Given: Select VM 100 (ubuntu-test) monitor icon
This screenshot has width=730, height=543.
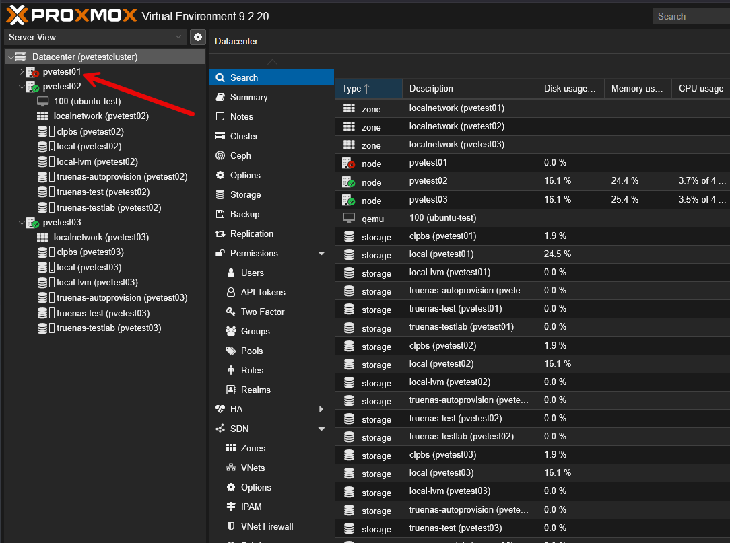Looking at the screenshot, I should [43, 101].
